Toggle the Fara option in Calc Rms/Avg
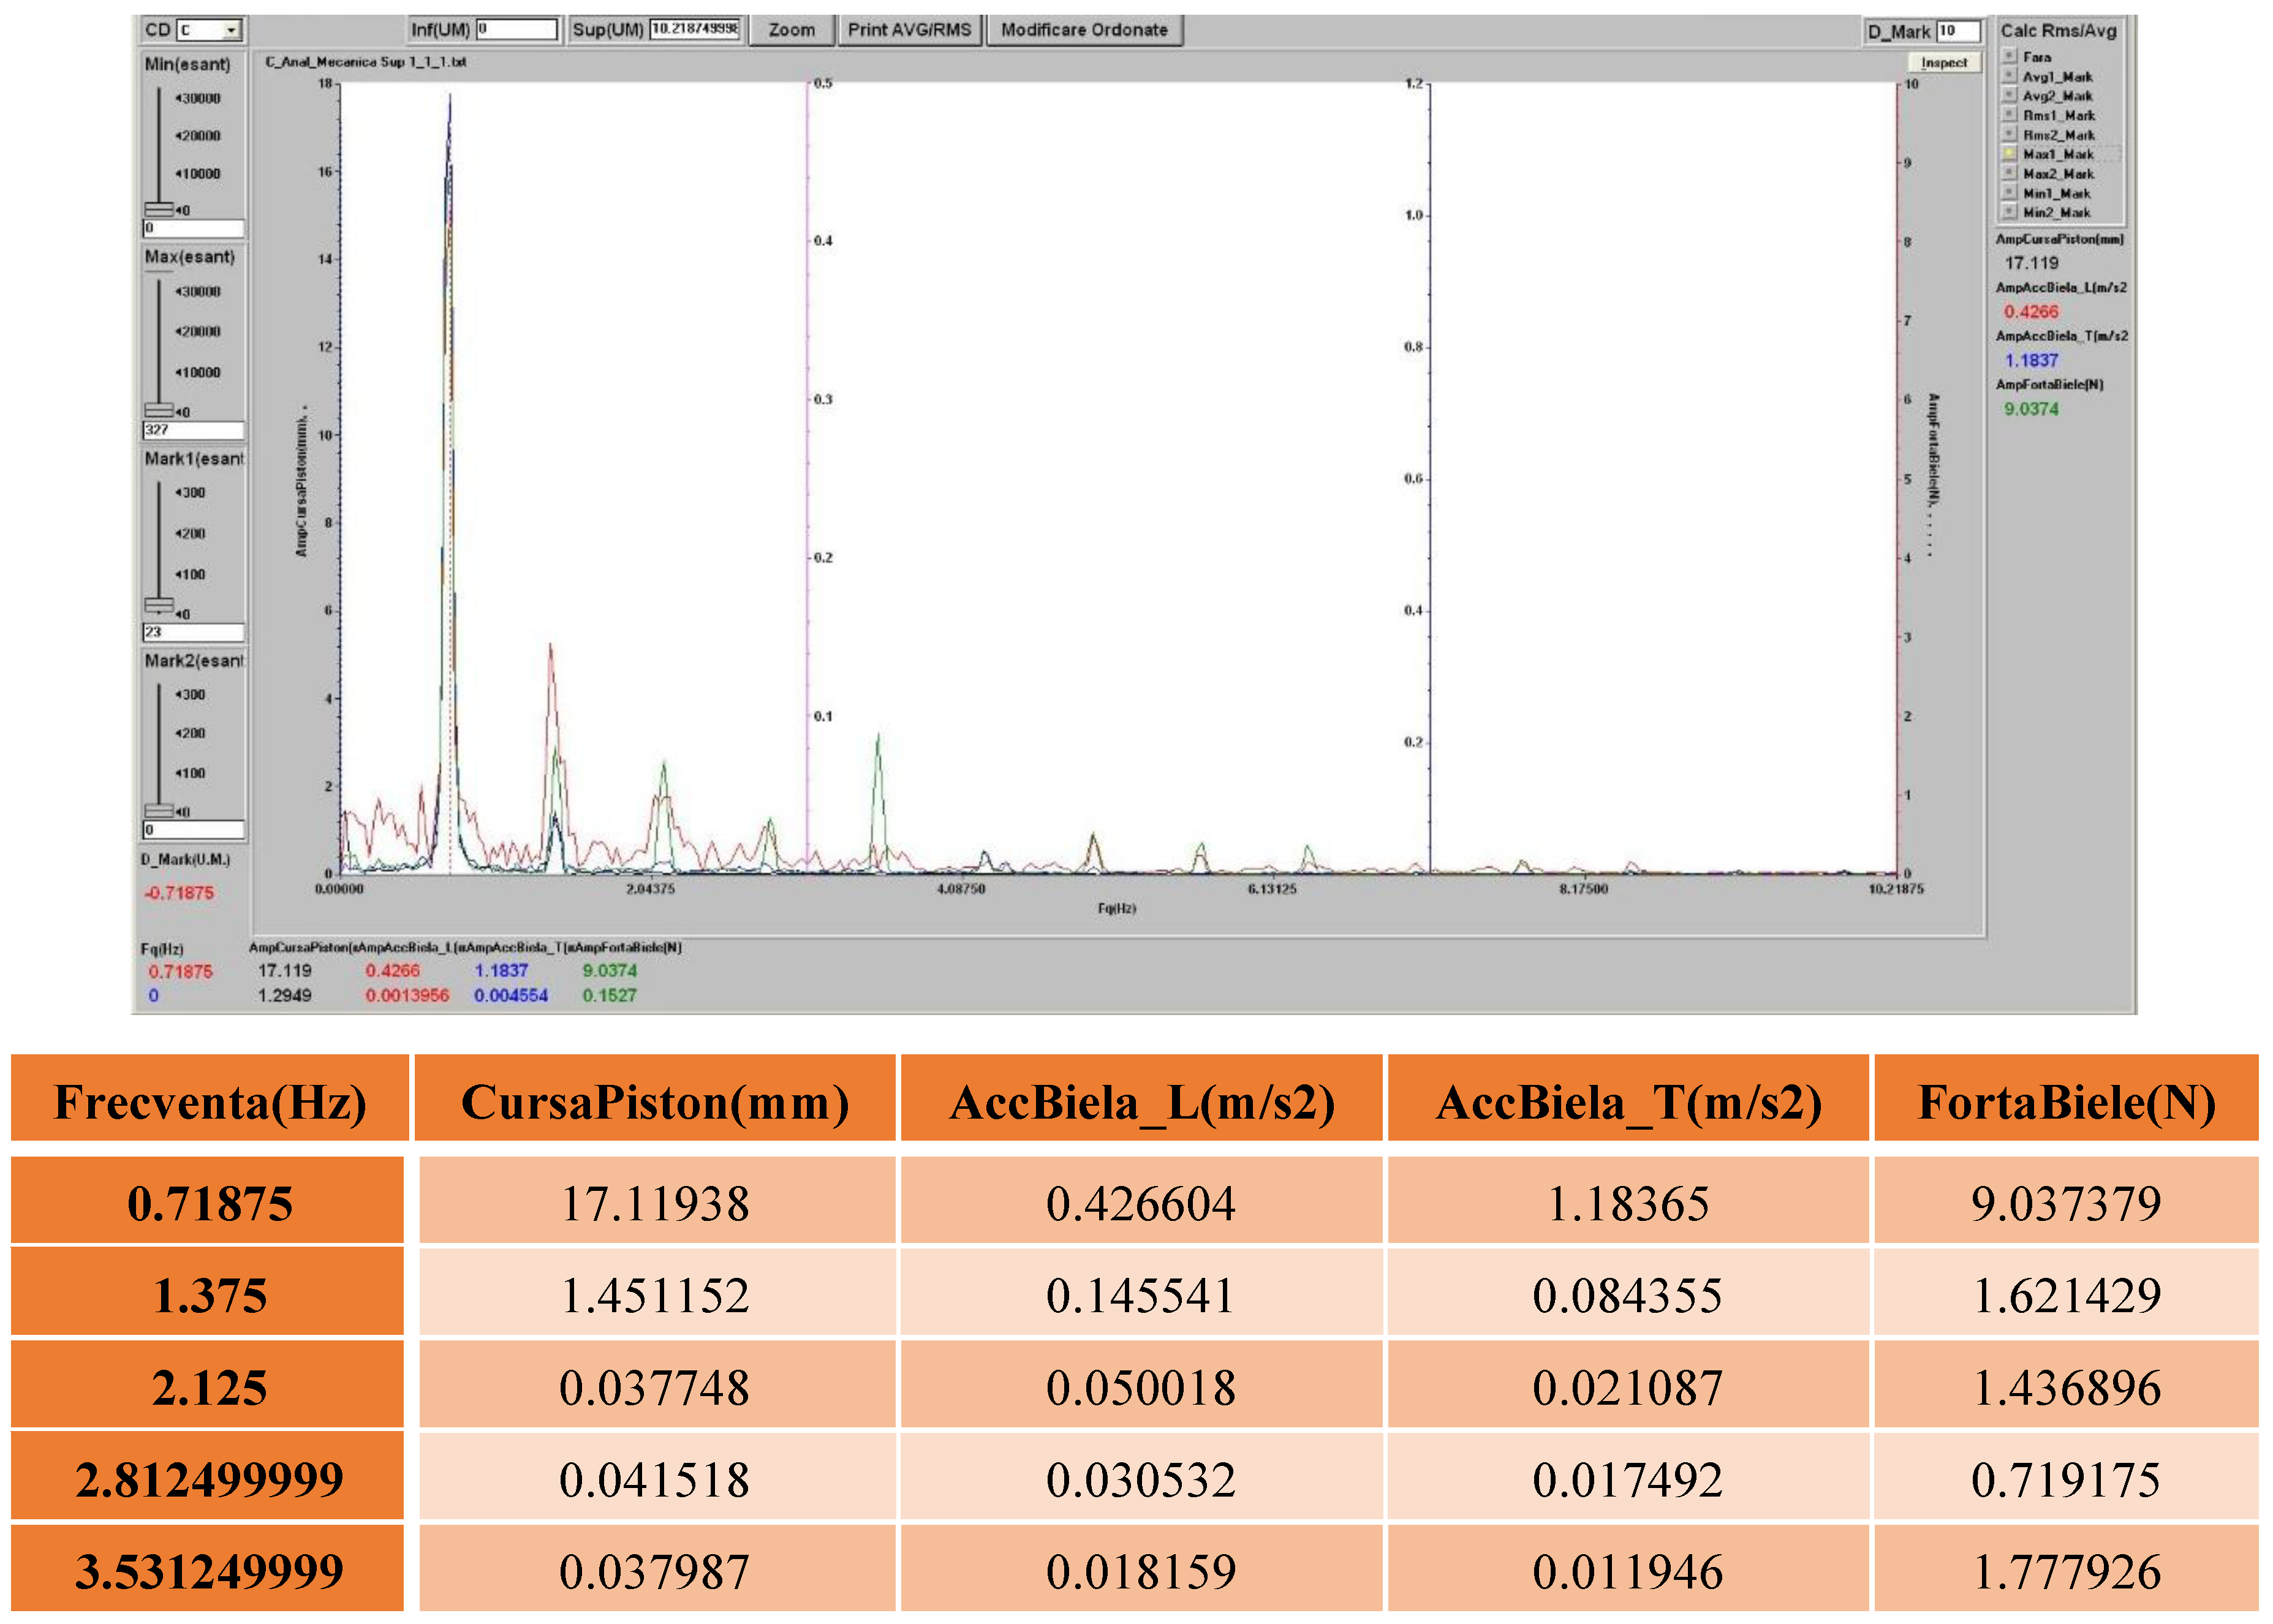This screenshot has height=1624, width=2273. (x=2009, y=57)
